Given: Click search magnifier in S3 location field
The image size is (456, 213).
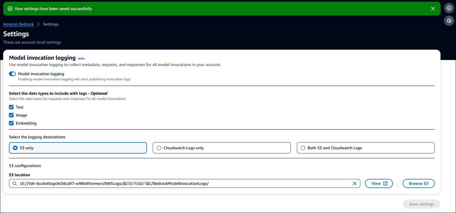Looking at the screenshot, I should tap(15, 183).
